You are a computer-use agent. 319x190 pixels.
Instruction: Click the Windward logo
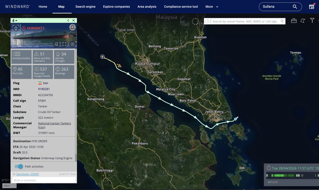pyautogui.click(x=18, y=6)
